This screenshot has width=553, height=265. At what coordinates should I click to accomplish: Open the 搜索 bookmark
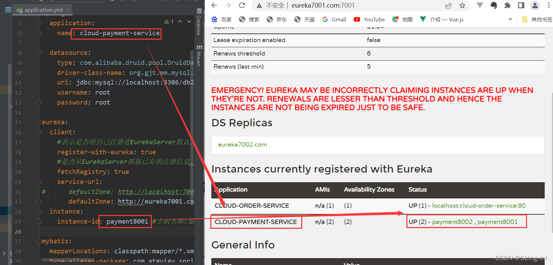coord(249,19)
